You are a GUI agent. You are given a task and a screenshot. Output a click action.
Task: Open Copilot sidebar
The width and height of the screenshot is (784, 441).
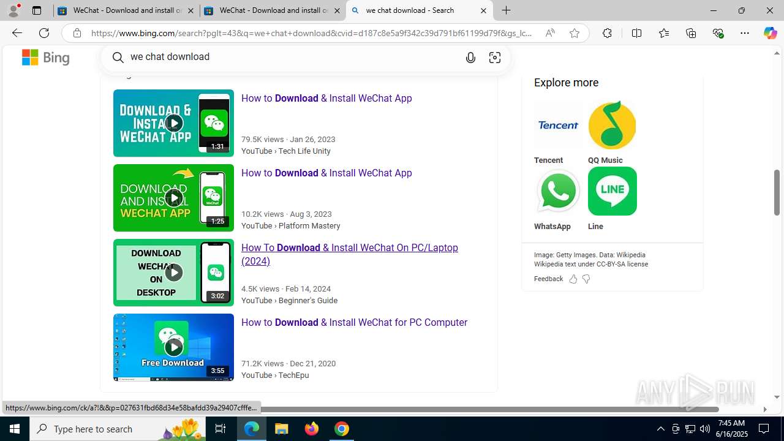[770, 33]
